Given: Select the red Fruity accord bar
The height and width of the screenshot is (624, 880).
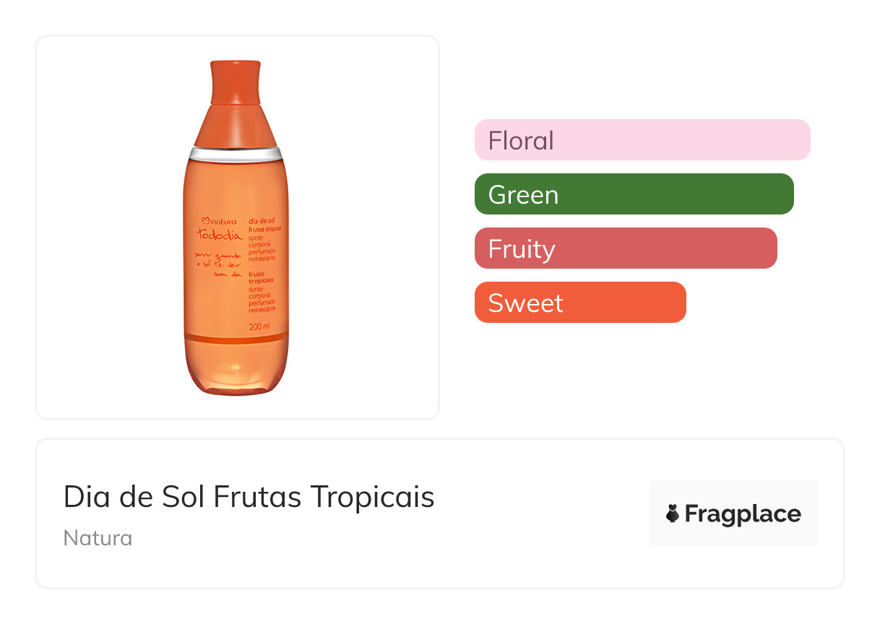Looking at the screenshot, I should click(626, 248).
